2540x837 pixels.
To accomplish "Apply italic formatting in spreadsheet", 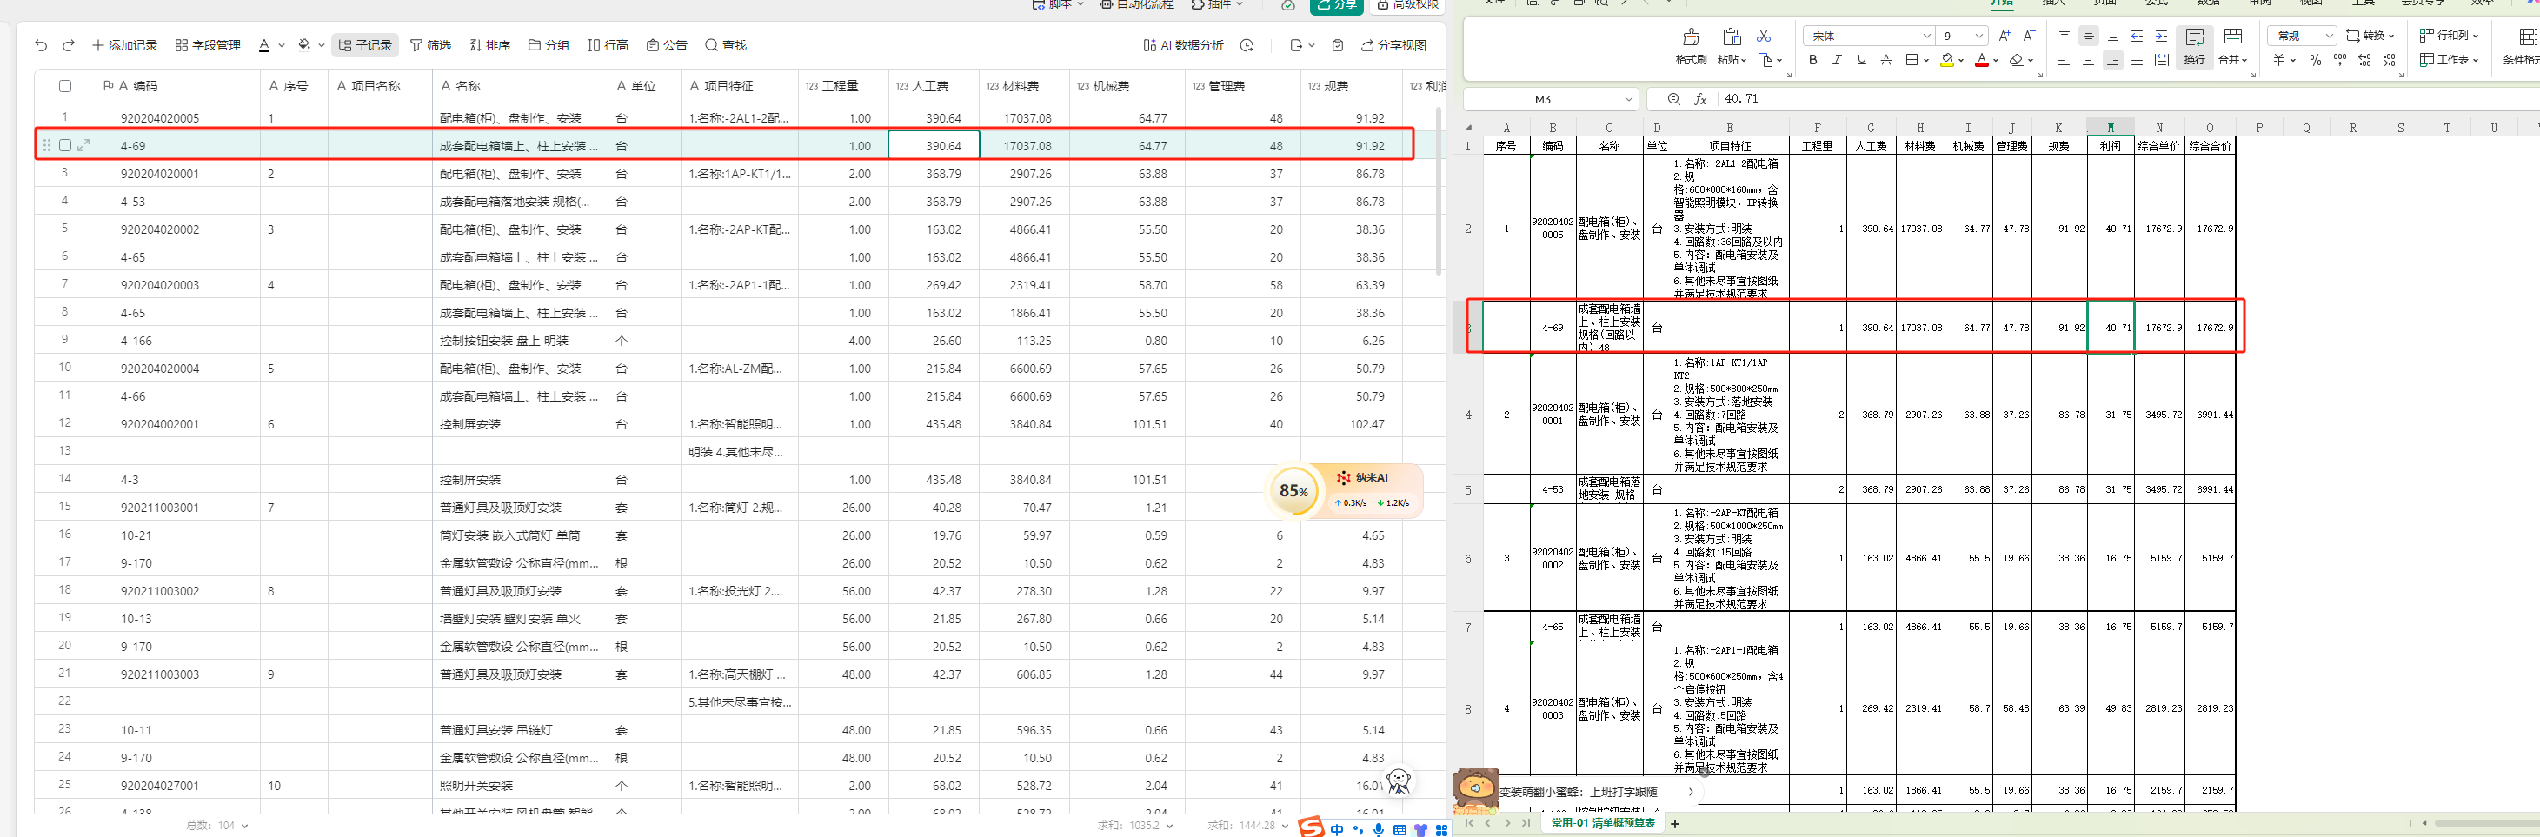I will (x=1837, y=60).
